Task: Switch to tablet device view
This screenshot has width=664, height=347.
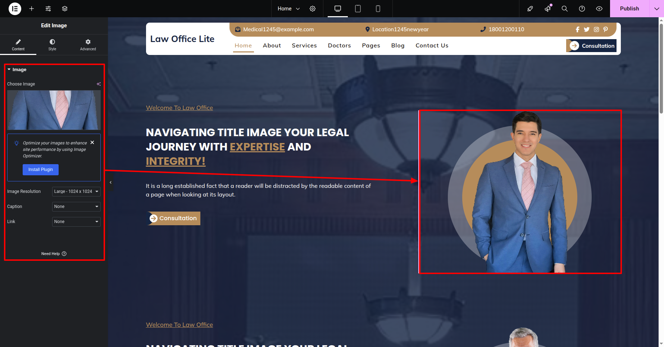Action: tap(358, 9)
